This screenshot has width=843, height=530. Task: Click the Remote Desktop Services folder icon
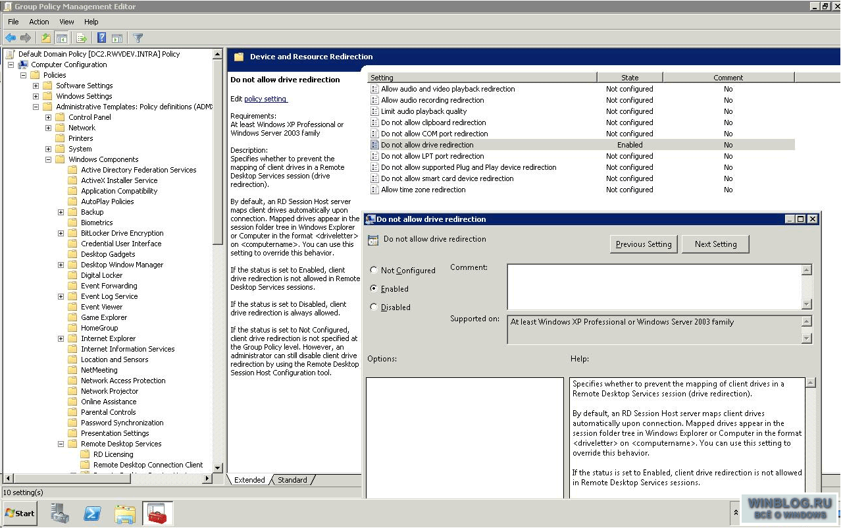click(x=73, y=444)
